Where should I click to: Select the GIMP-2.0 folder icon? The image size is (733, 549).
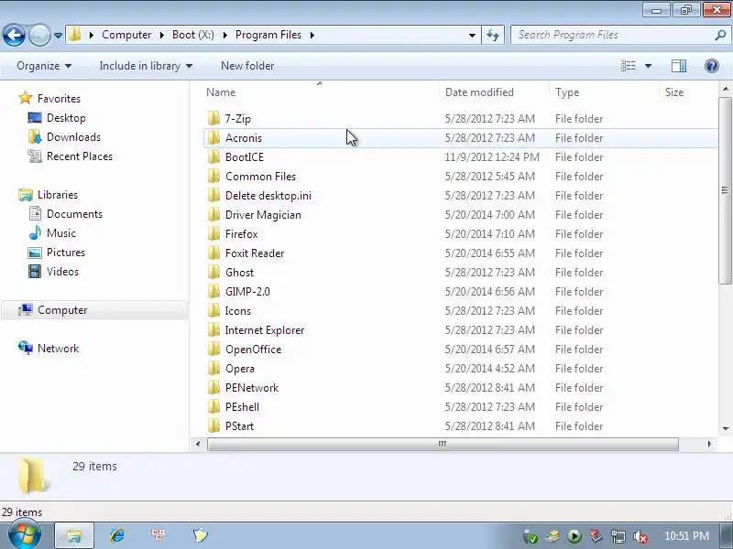[x=213, y=291]
